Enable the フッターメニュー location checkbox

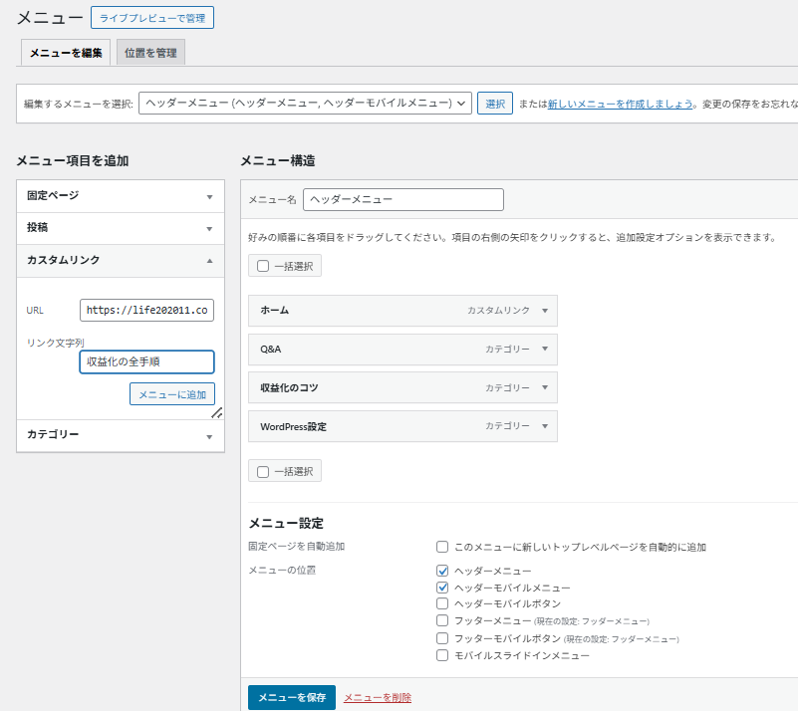[x=442, y=620]
